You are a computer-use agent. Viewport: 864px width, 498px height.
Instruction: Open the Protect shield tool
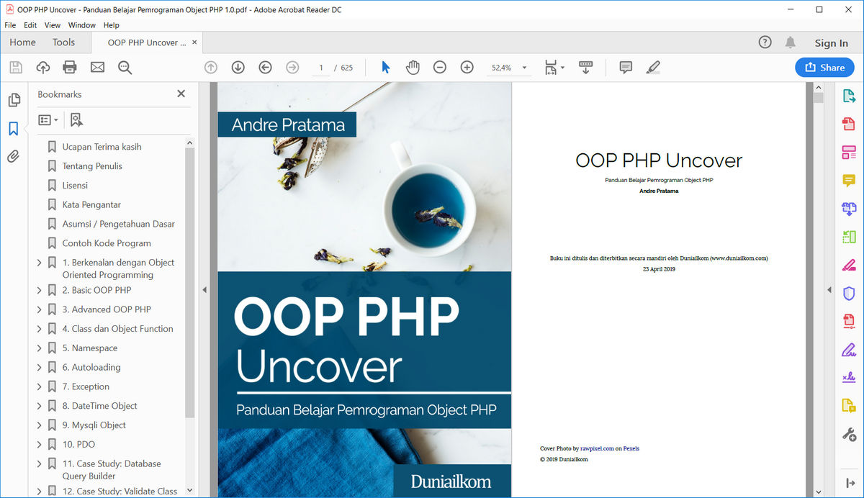pos(849,293)
